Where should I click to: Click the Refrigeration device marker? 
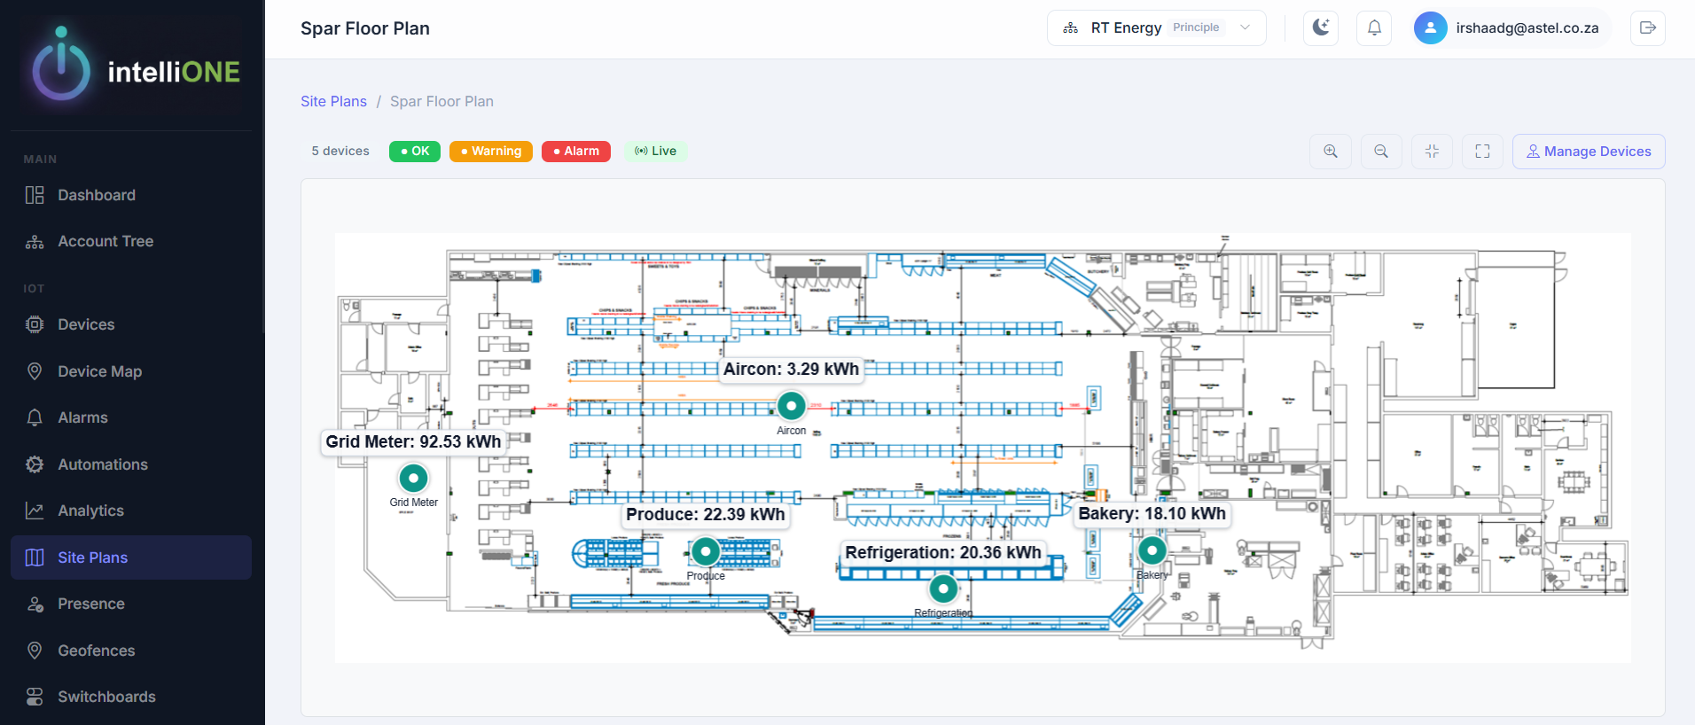coord(943,589)
